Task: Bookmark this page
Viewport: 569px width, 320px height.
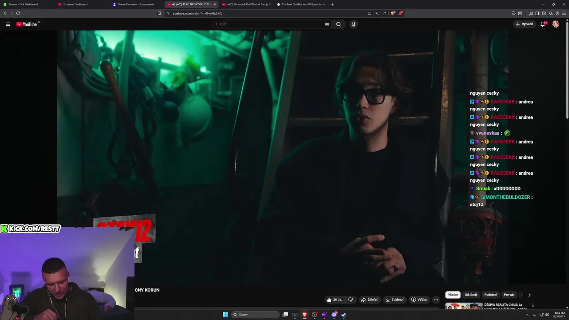Action: [159, 13]
